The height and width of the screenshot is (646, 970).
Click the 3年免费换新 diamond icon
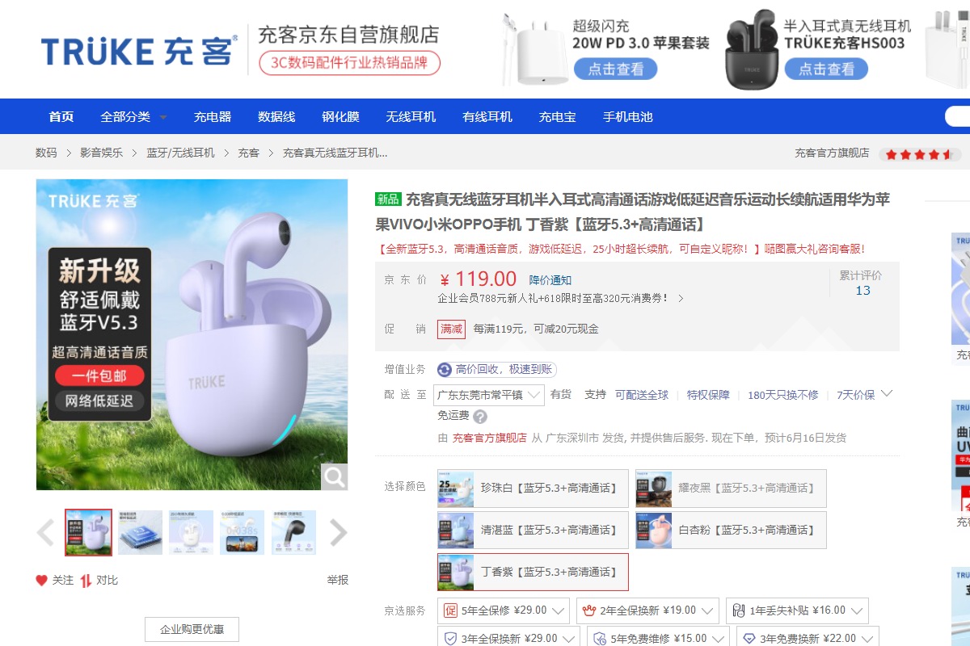(x=749, y=639)
